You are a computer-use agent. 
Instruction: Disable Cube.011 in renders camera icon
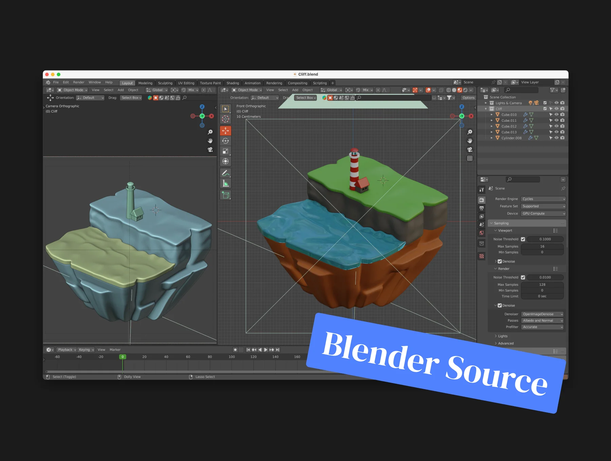pos(562,120)
